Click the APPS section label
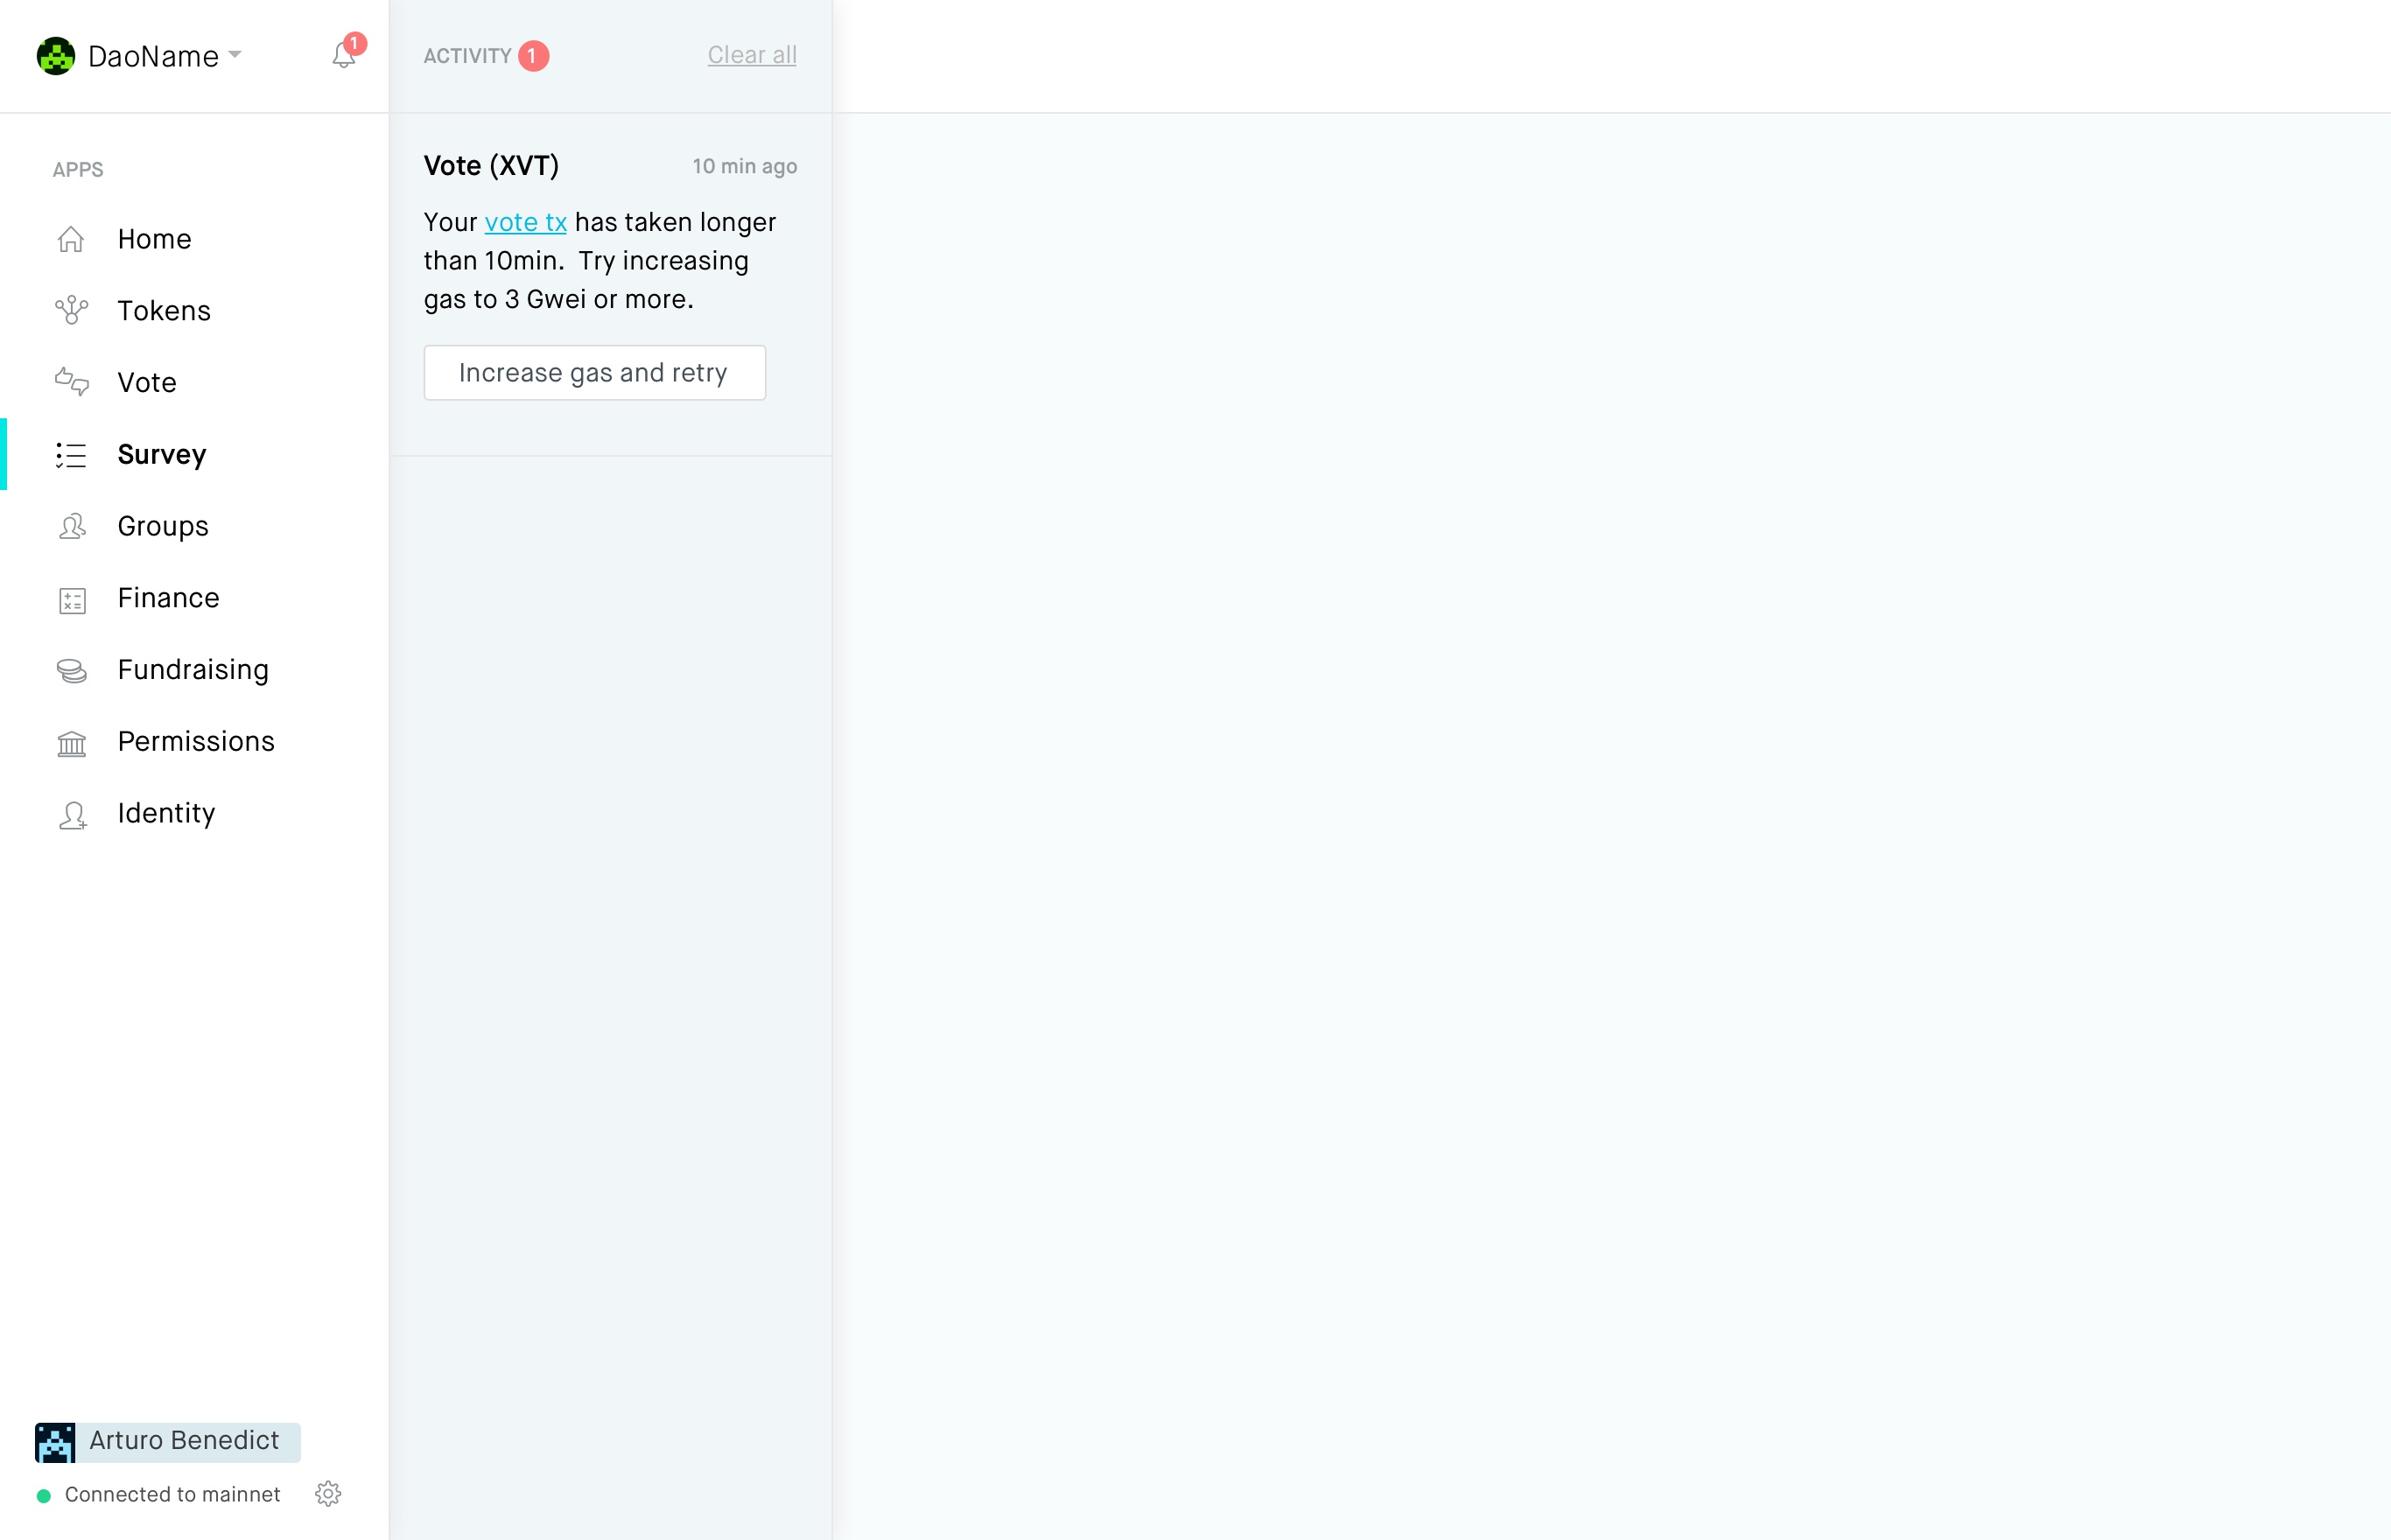The height and width of the screenshot is (1540, 2391). click(78, 170)
